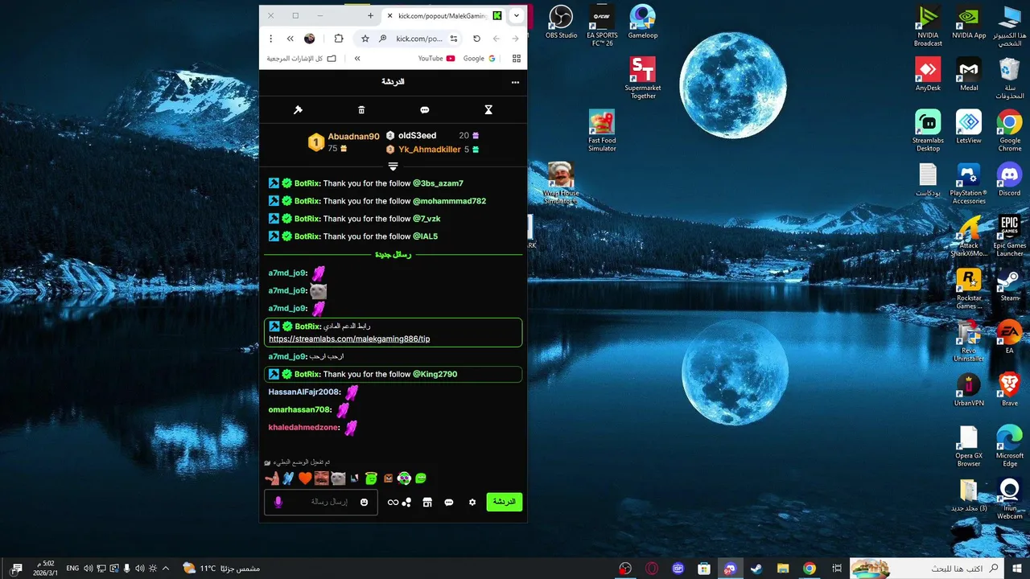Click the pin message hammer icon
This screenshot has width=1030, height=579.
298,110
